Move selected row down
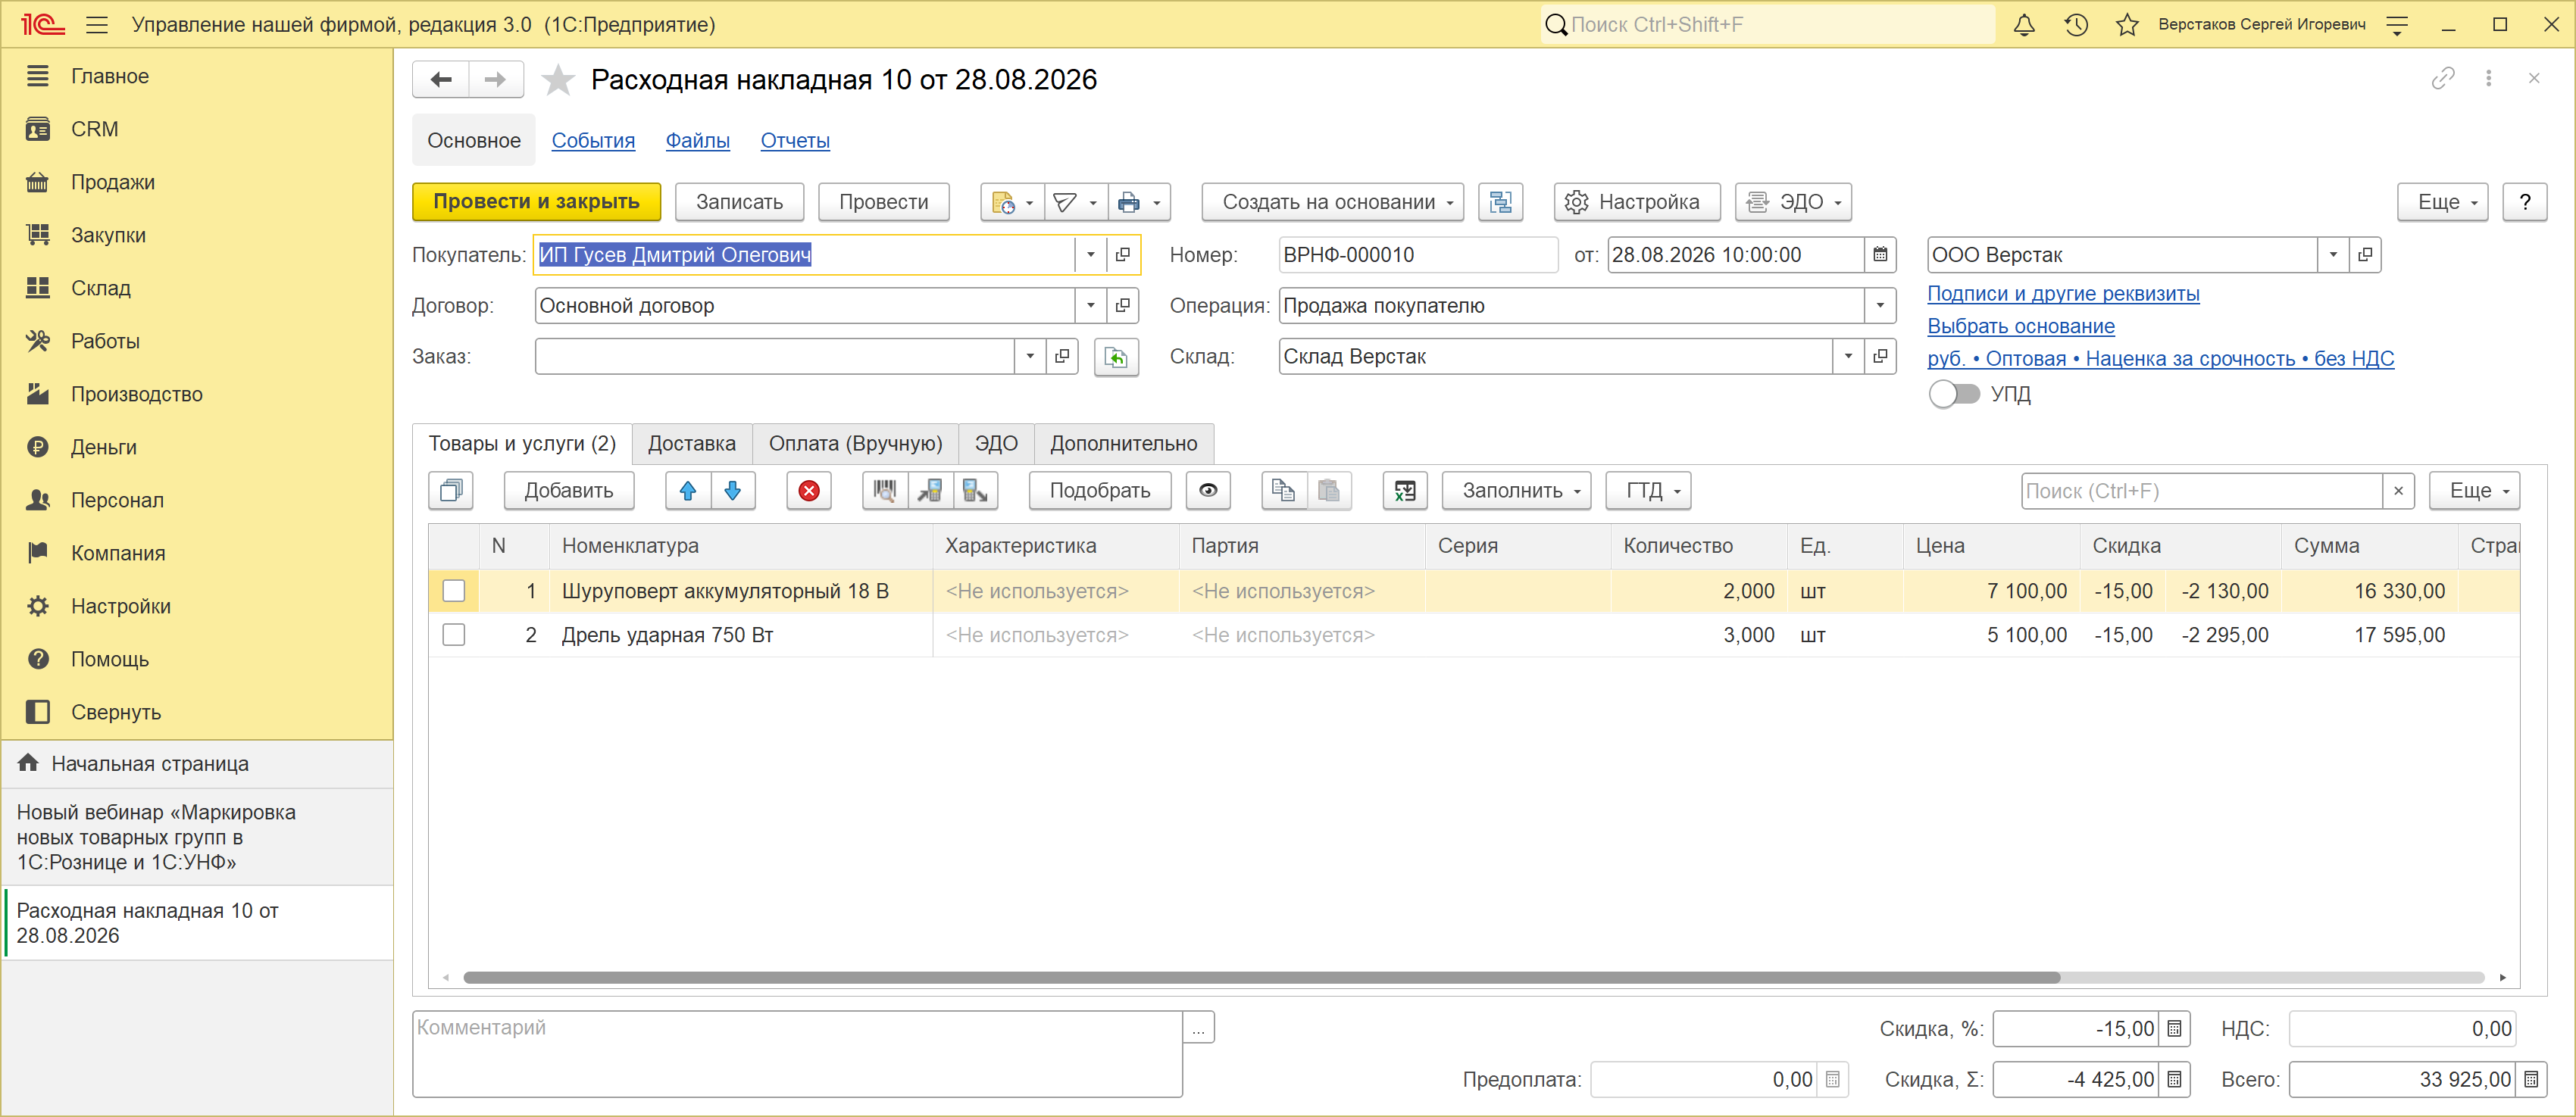The image size is (2576, 1117). [x=733, y=491]
